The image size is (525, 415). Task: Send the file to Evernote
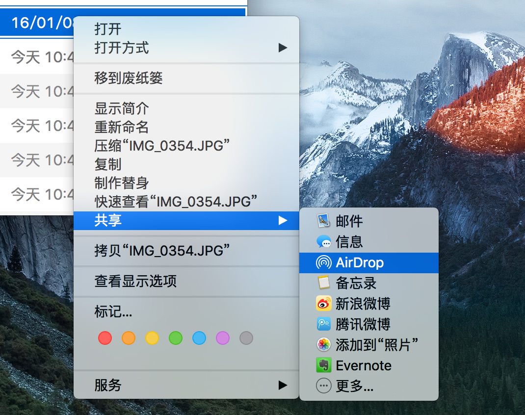(363, 365)
